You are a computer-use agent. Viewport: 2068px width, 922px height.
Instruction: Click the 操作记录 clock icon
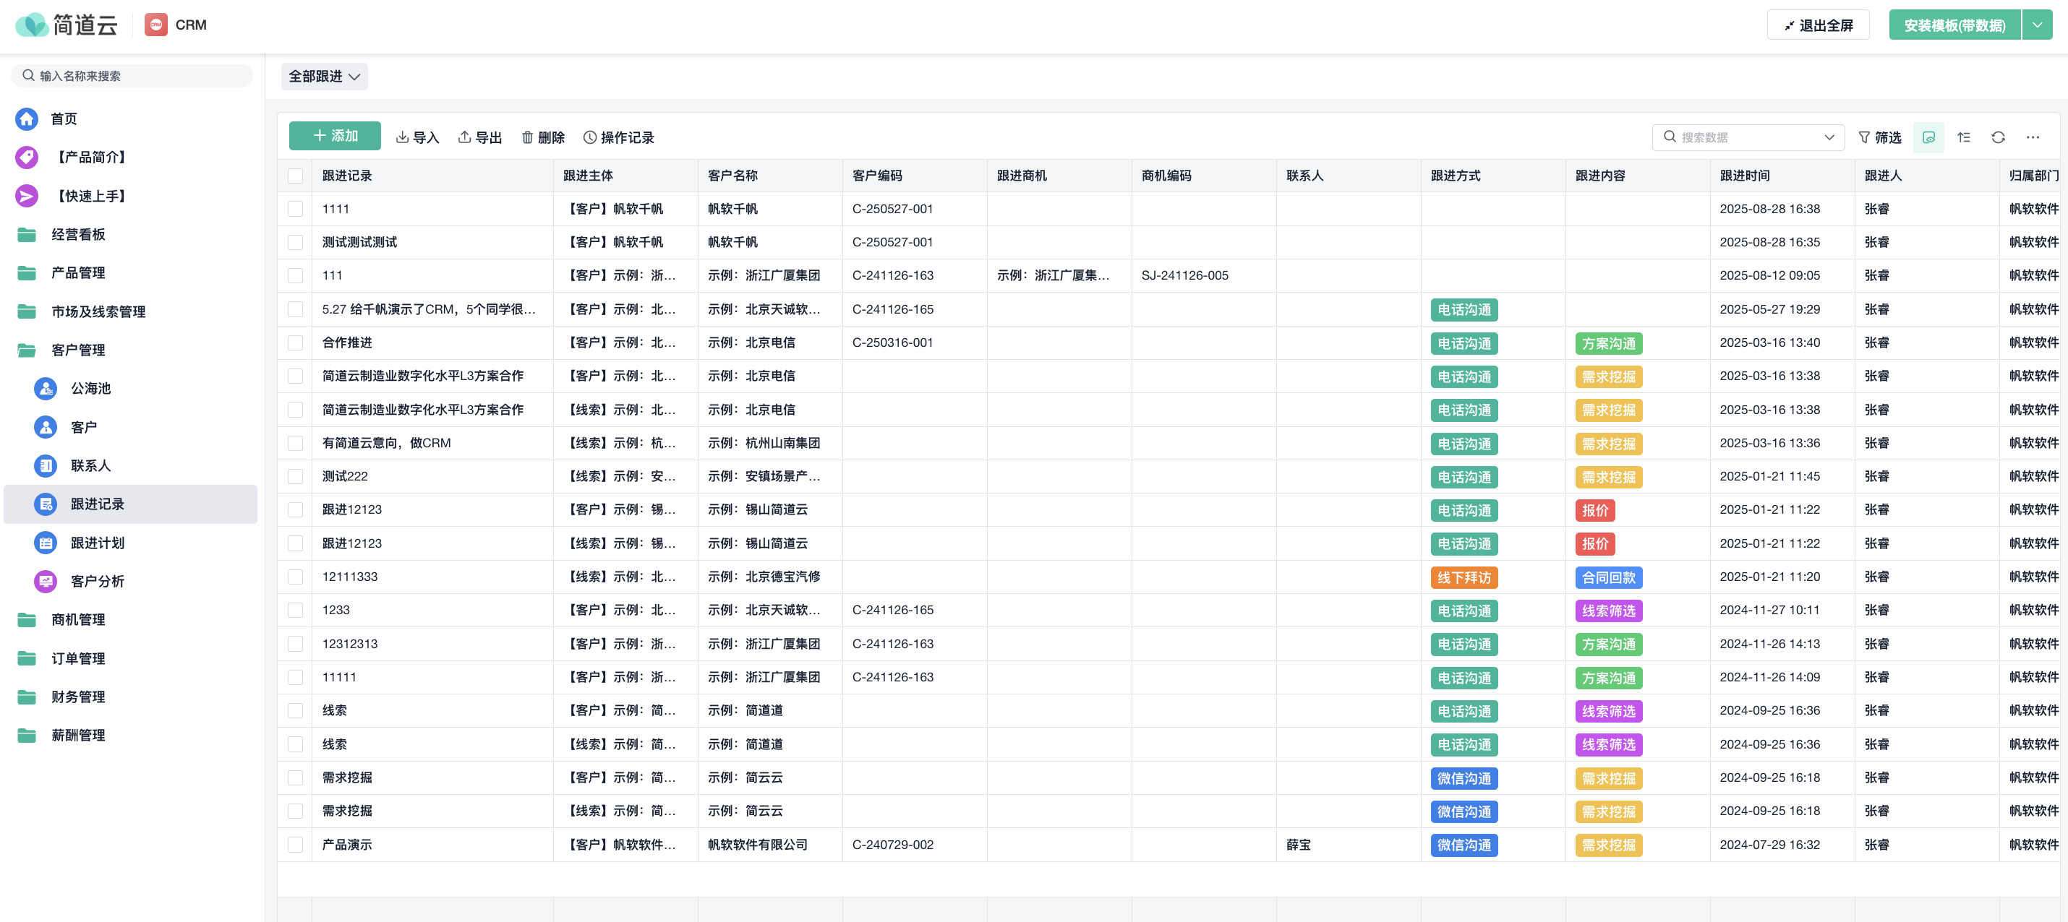589,137
